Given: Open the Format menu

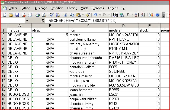Looking at the screenshot, I should click(72, 8).
